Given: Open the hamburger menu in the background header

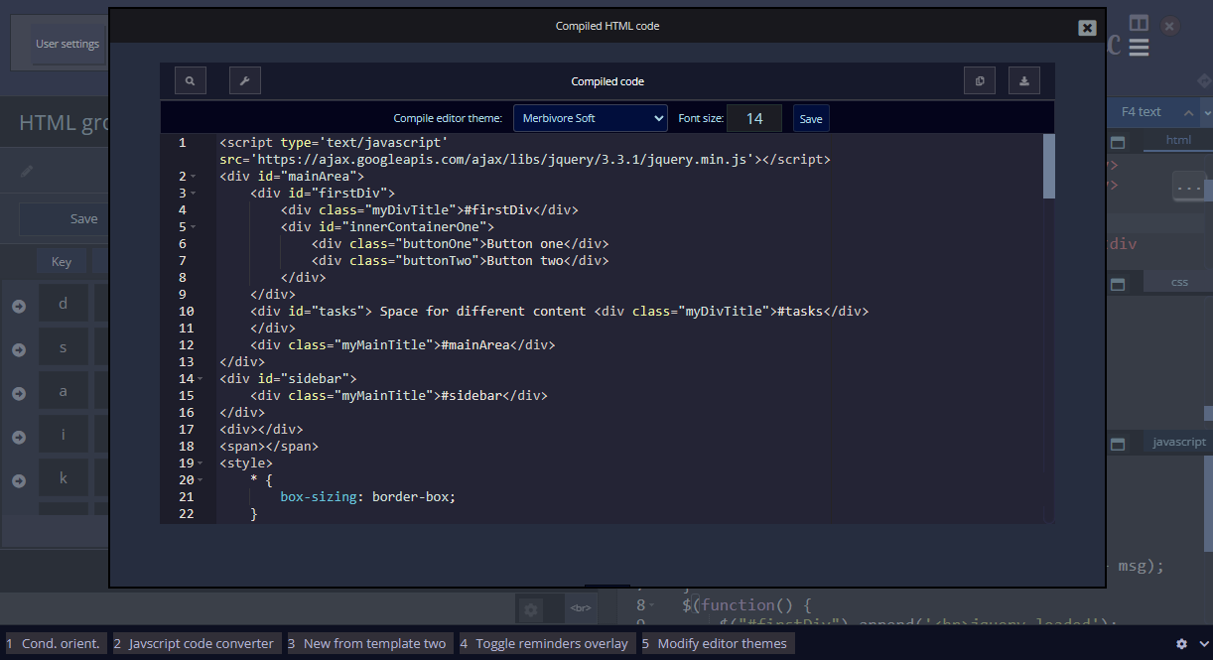Looking at the screenshot, I should click(1139, 48).
